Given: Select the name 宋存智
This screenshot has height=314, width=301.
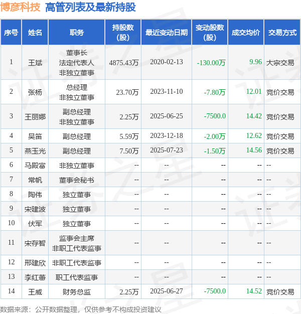Looking at the screenshot, I should click(x=35, y=243).
